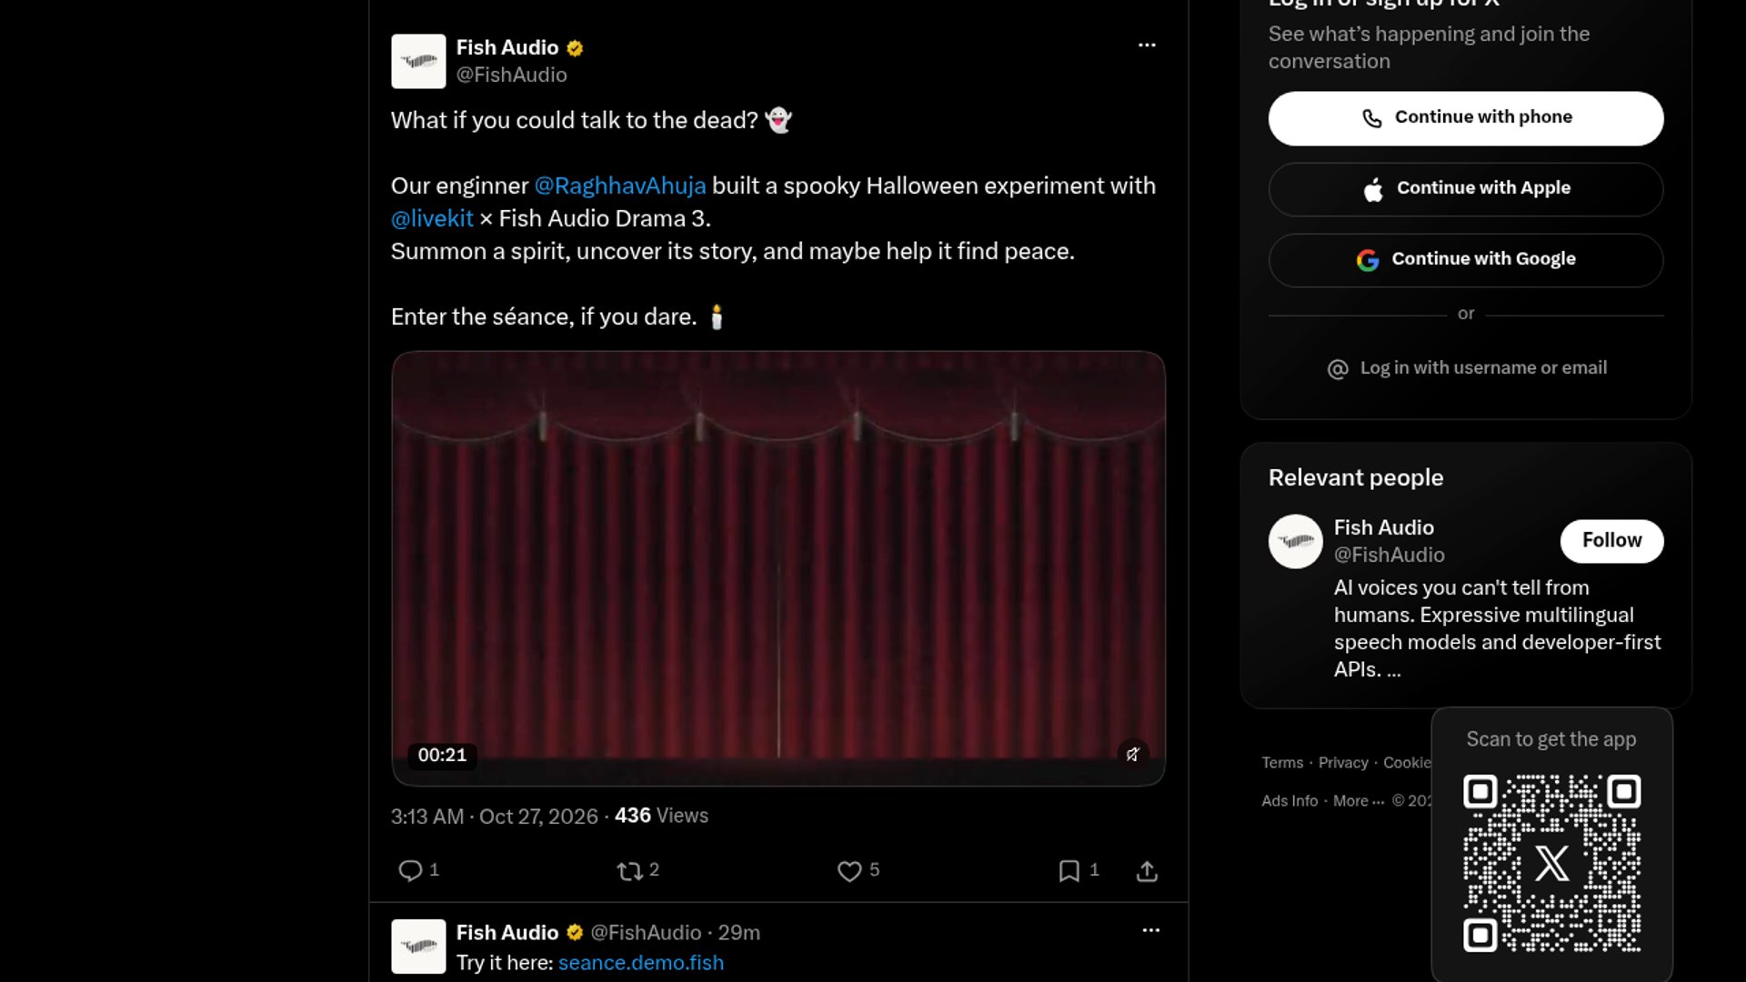The height and width of the screenshot is (982, 1746).
Task: Expand the More footer menu
Action: (1359, 801)
